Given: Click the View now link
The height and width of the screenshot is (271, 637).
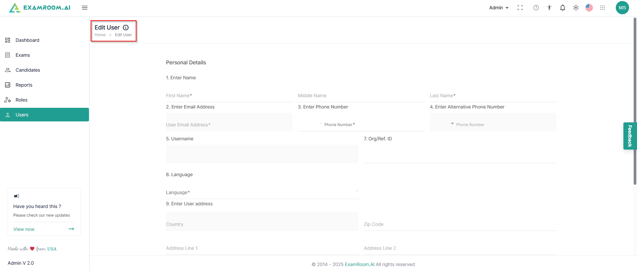Looking at the screenshot, I should pyautogui.click(x=24, y=229).
